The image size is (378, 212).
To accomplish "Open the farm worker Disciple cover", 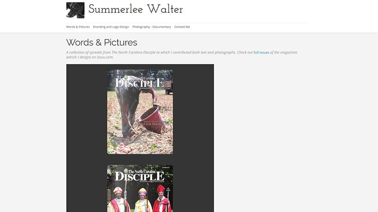I will click(x=140, y=112).
